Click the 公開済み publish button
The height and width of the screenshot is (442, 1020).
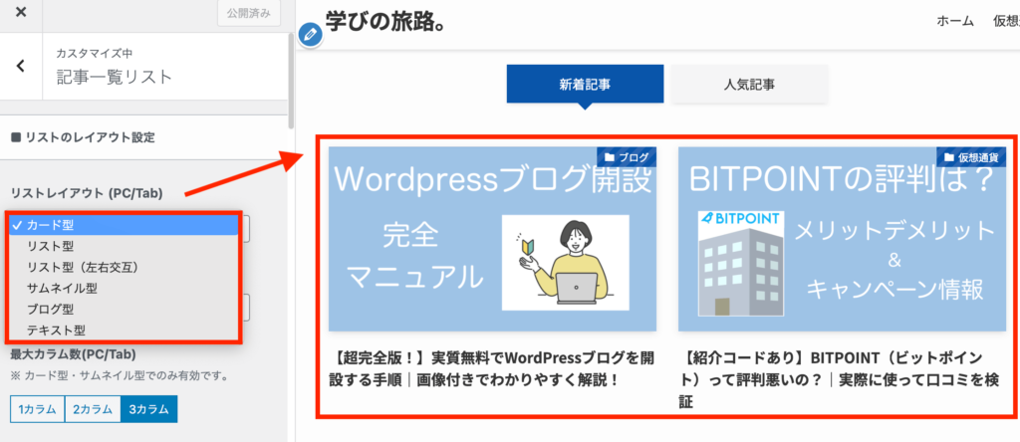248,14
